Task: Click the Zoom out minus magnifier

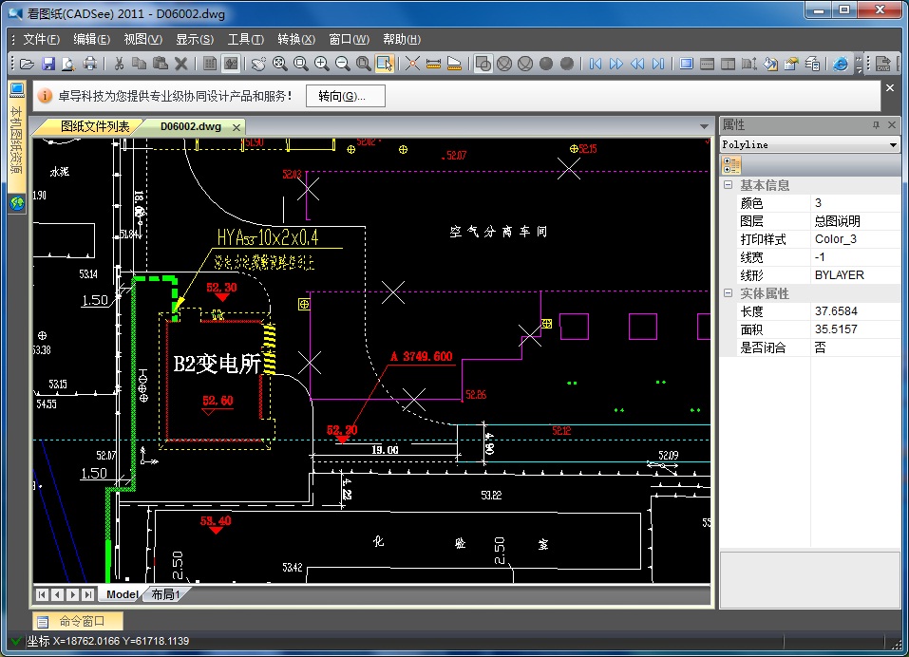Action: (x=343, y=64)
